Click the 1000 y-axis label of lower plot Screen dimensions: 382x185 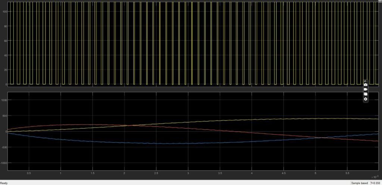coord(4,100)
